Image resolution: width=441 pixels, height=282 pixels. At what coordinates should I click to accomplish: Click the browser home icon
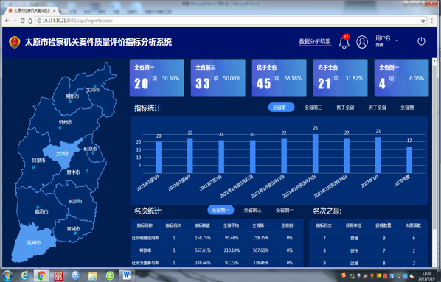coord(30,21)
